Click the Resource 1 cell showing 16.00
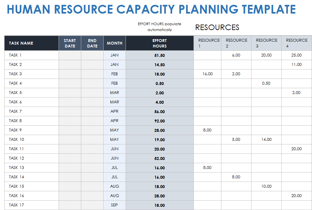 pos(207,74)
